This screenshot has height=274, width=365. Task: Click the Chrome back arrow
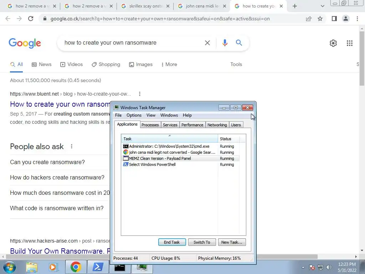point(8,19)
